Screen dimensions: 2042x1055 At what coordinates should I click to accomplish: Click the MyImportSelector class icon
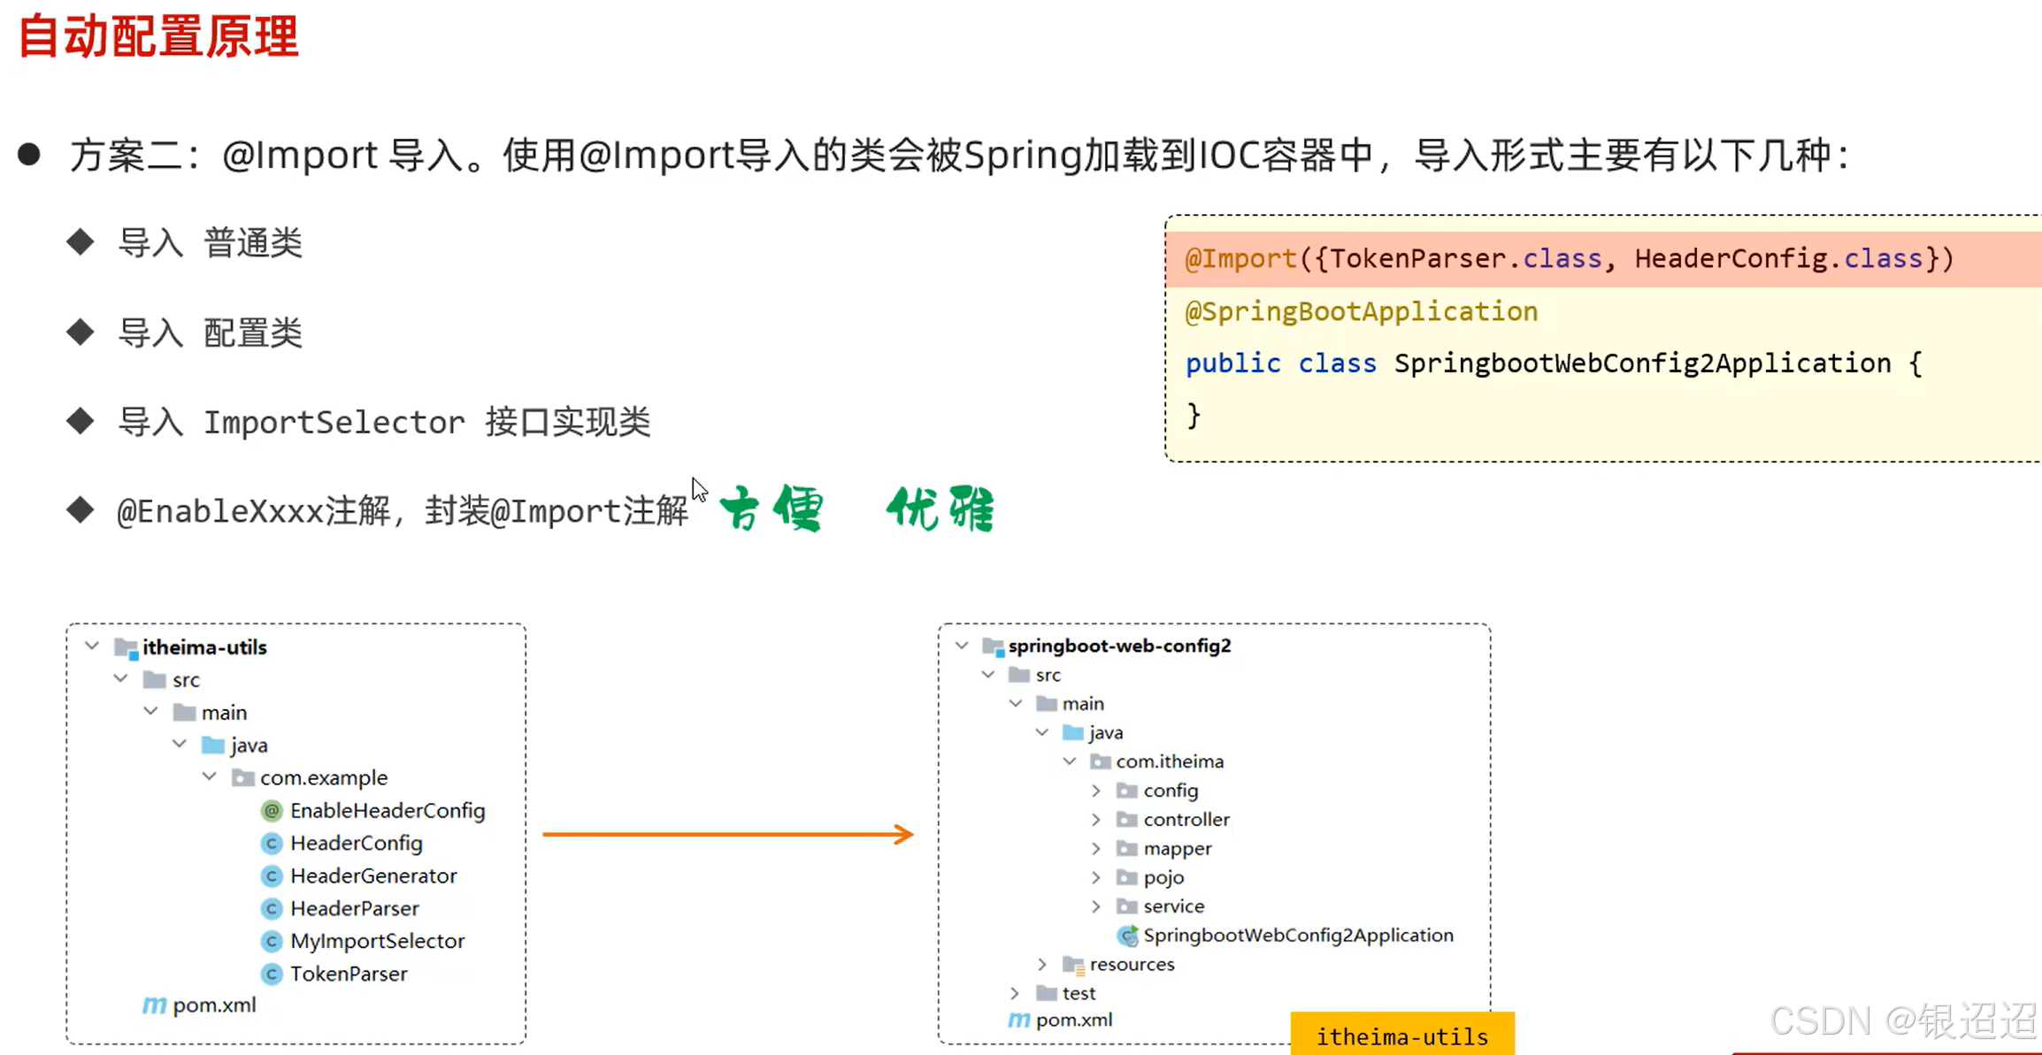click(x=272, y=941)
